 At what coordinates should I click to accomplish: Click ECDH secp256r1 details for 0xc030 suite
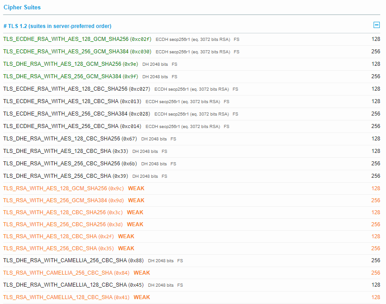[x=193, y=52]
